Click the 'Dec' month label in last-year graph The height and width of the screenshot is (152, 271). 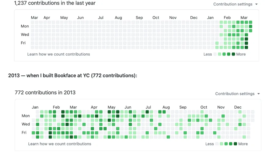pos(194,18)
